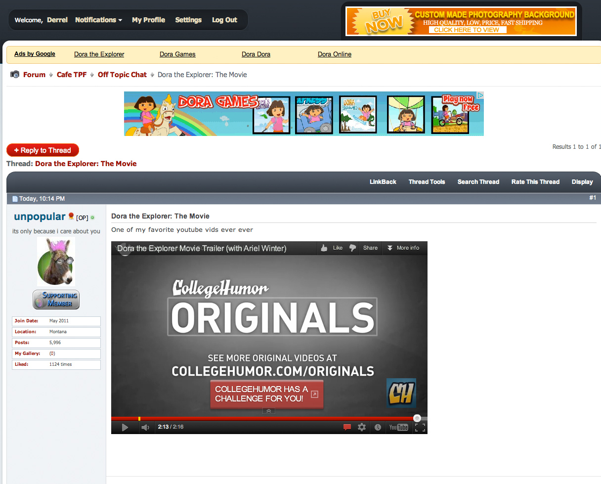Screen dimensions: 601x484
Task: Toggle video annotations speech bubble icon
Action: point(347,427)
